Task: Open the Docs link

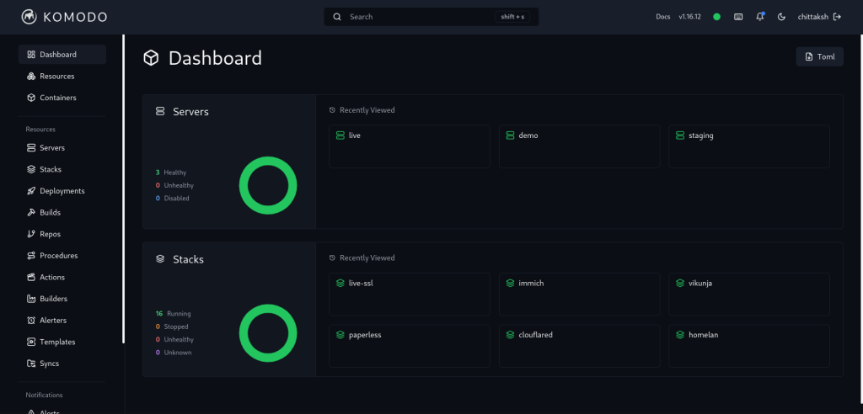Action: 662,17
